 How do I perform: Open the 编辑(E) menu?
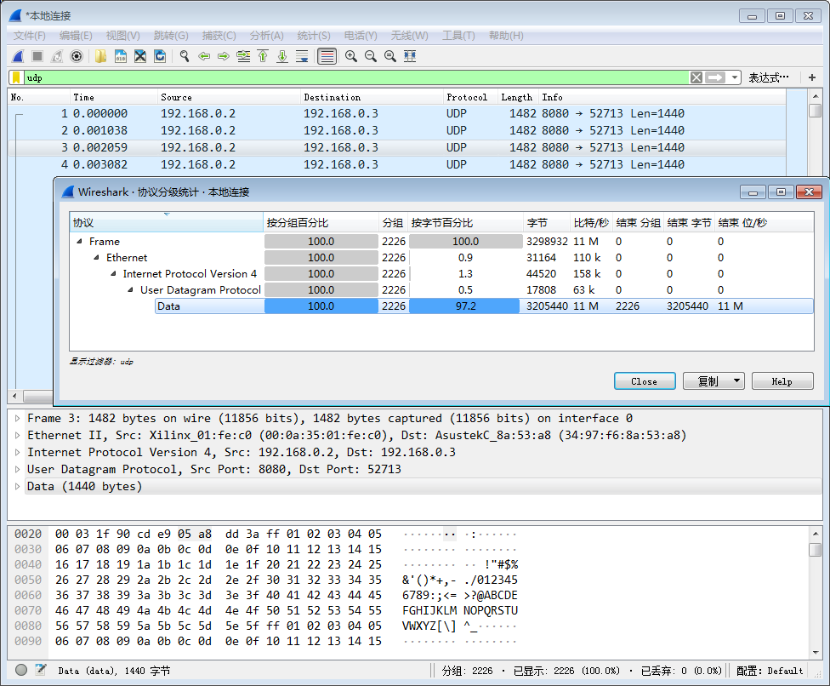click(76, 36)
